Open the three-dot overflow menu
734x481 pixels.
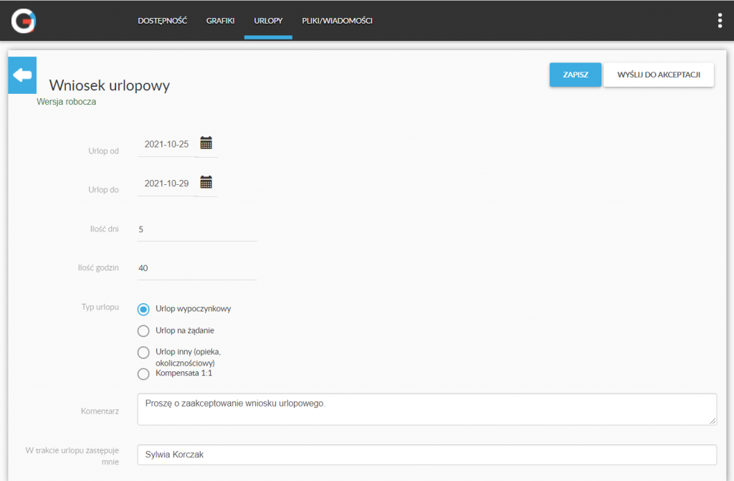click(x=720, y=21)
